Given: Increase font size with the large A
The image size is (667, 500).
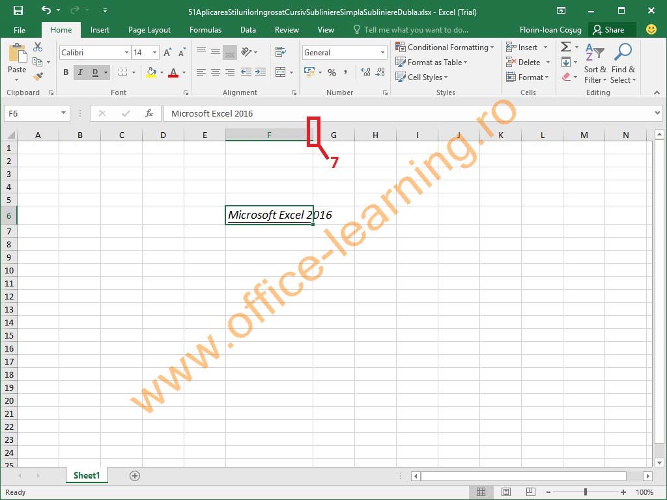Looking at the screenshot, I should click(167, 52).
